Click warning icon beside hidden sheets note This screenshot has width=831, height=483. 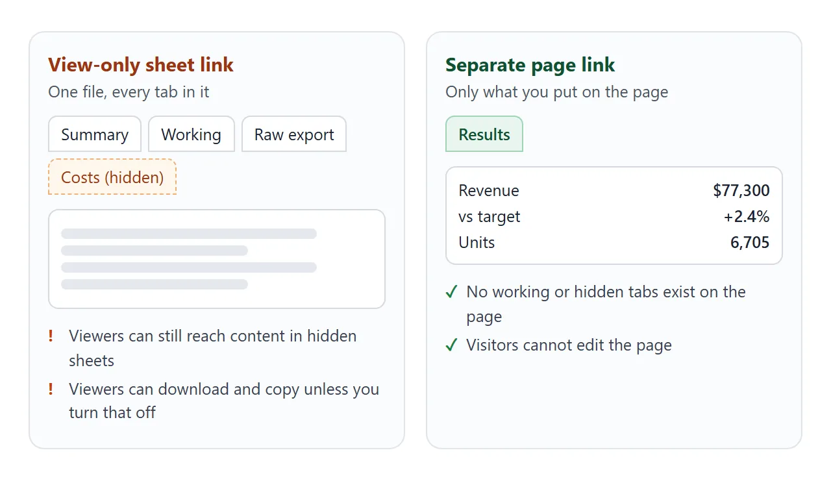pos(51,336)
